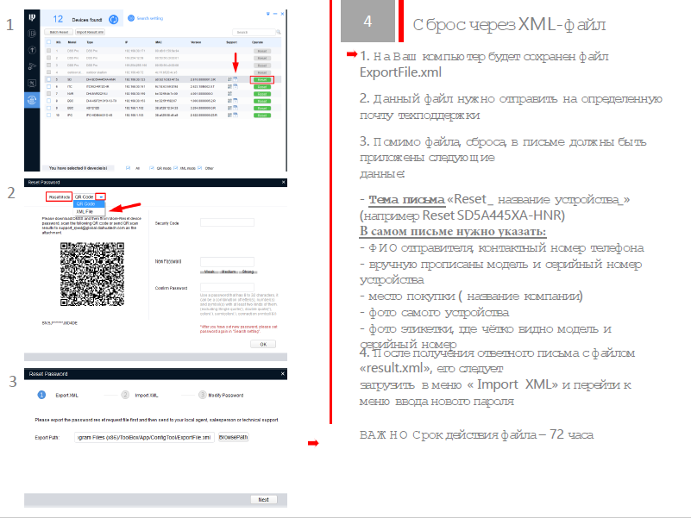Viewport: 691px width, 518px height.
Task: Select the active password reset sidebar icon
Action: [x=32, y=99]
